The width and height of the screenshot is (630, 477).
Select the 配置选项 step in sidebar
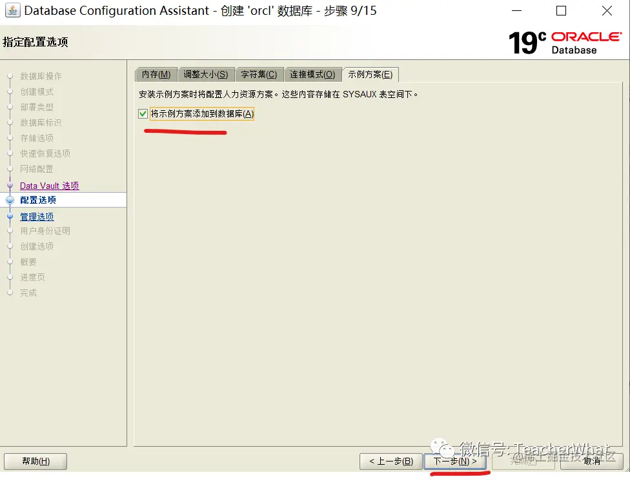tap(38, 200)
